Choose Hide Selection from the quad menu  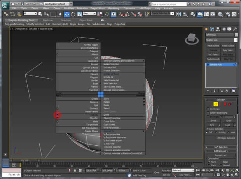point(110,83)
